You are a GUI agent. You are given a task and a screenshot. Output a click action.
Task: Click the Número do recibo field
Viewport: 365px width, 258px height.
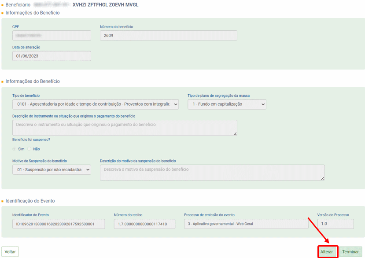144,224
